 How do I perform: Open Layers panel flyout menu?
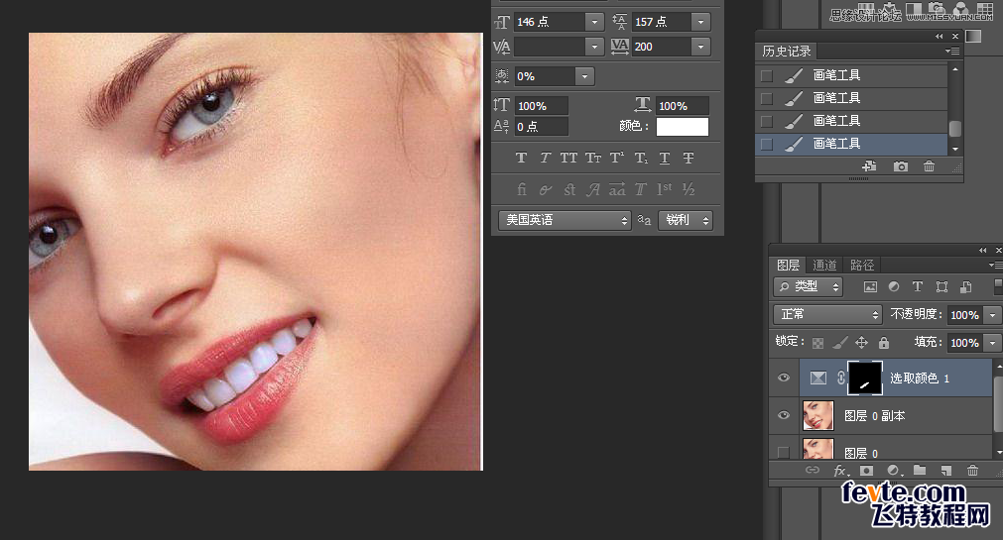click(995, 265)
